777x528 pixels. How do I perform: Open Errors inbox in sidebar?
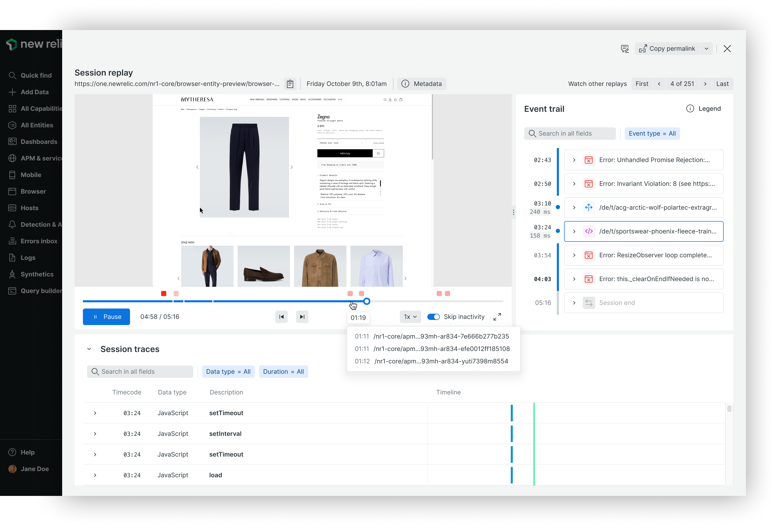click(x=39, y=241)
